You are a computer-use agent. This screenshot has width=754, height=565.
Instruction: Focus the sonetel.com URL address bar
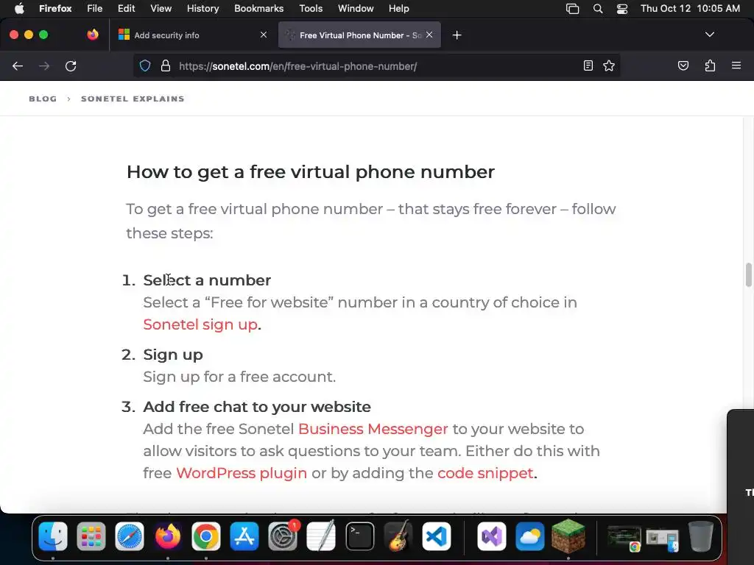tap(375, 66)
